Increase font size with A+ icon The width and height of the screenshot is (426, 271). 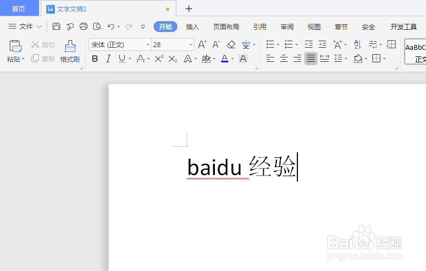point(202,44)
